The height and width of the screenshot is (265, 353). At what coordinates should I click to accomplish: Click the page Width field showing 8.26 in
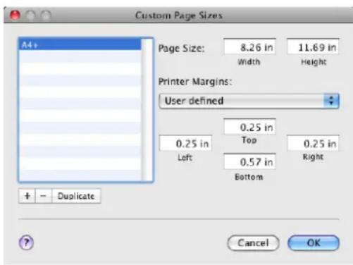(249, 47)
